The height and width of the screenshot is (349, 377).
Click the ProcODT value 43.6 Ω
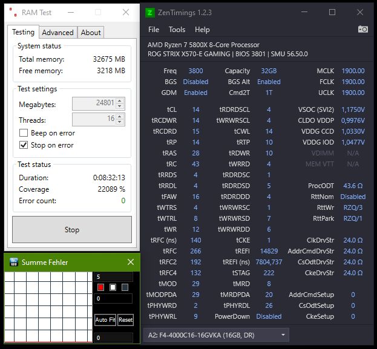[x=353, y=186]
